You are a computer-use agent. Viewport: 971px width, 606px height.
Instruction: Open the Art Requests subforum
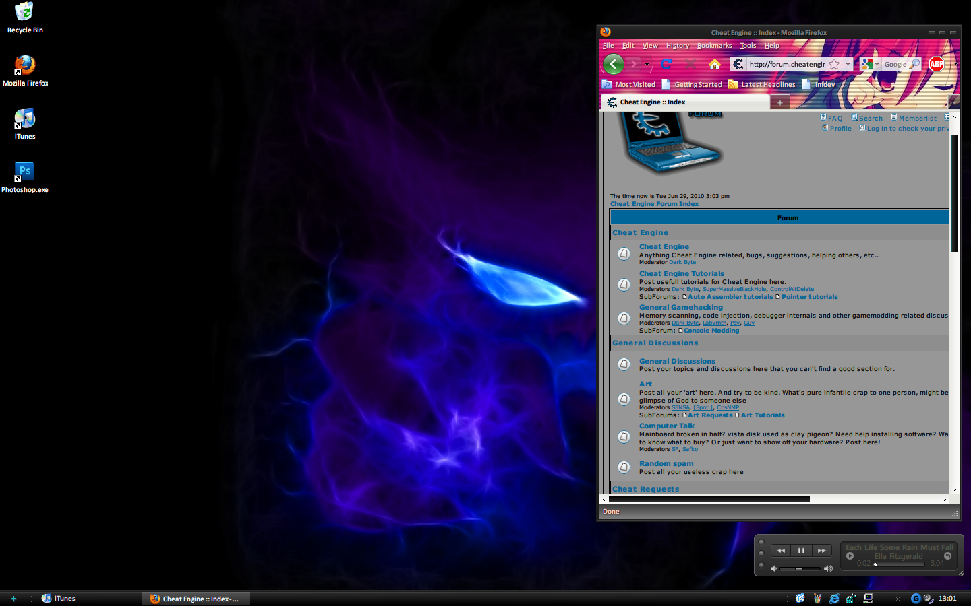[x=710, y=415]
